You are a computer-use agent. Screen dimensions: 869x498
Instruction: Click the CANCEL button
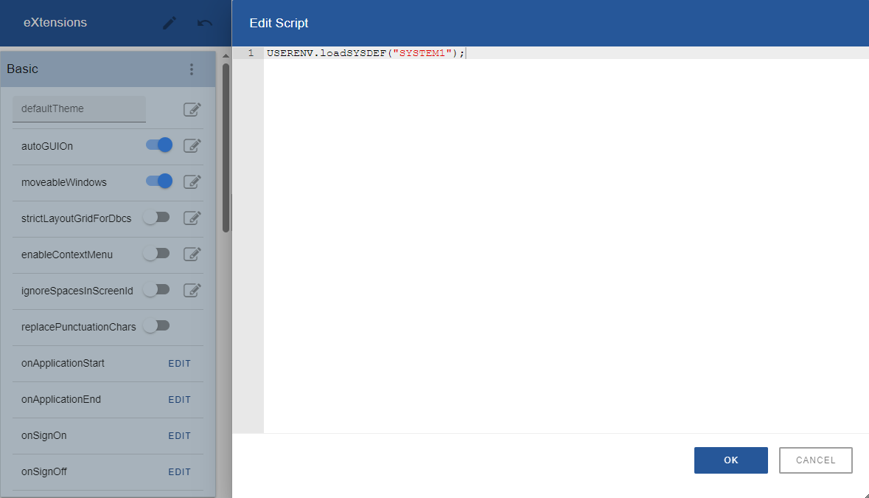815,460
